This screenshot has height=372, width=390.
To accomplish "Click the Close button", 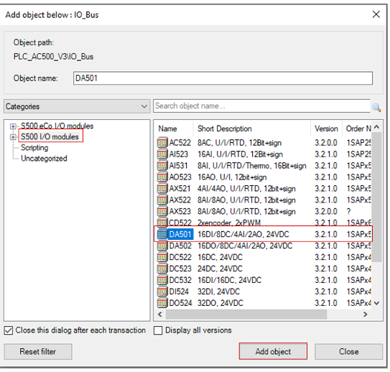I will (x=349, y=352).
